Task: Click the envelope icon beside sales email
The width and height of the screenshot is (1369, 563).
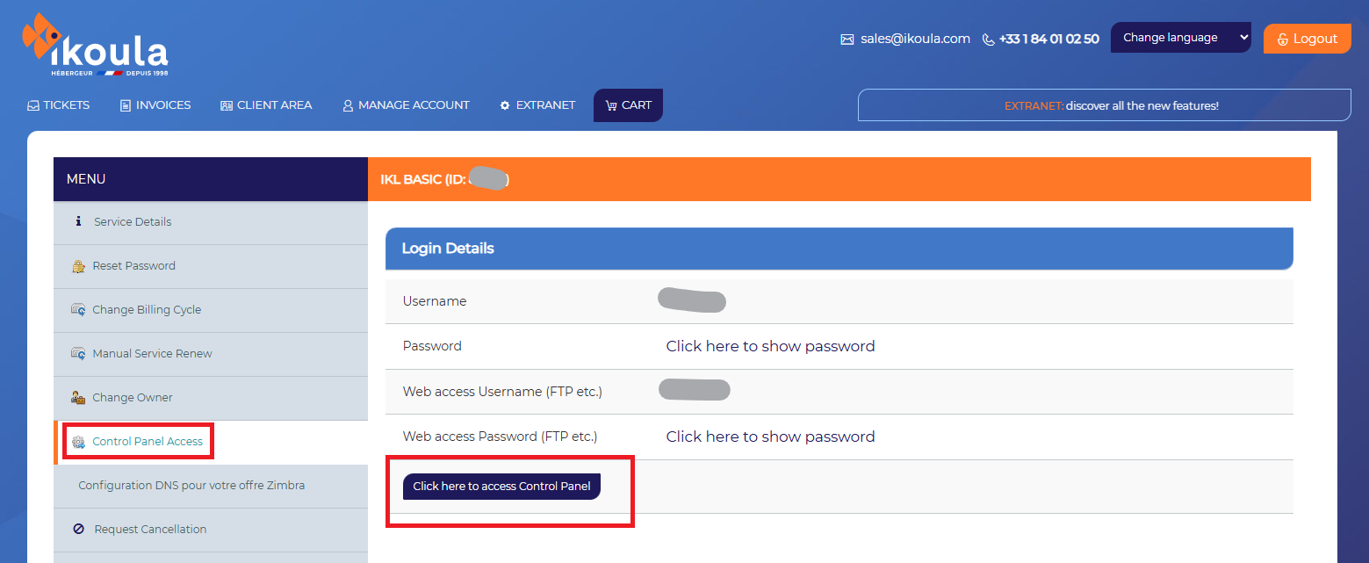Action: tap(847, 40)
